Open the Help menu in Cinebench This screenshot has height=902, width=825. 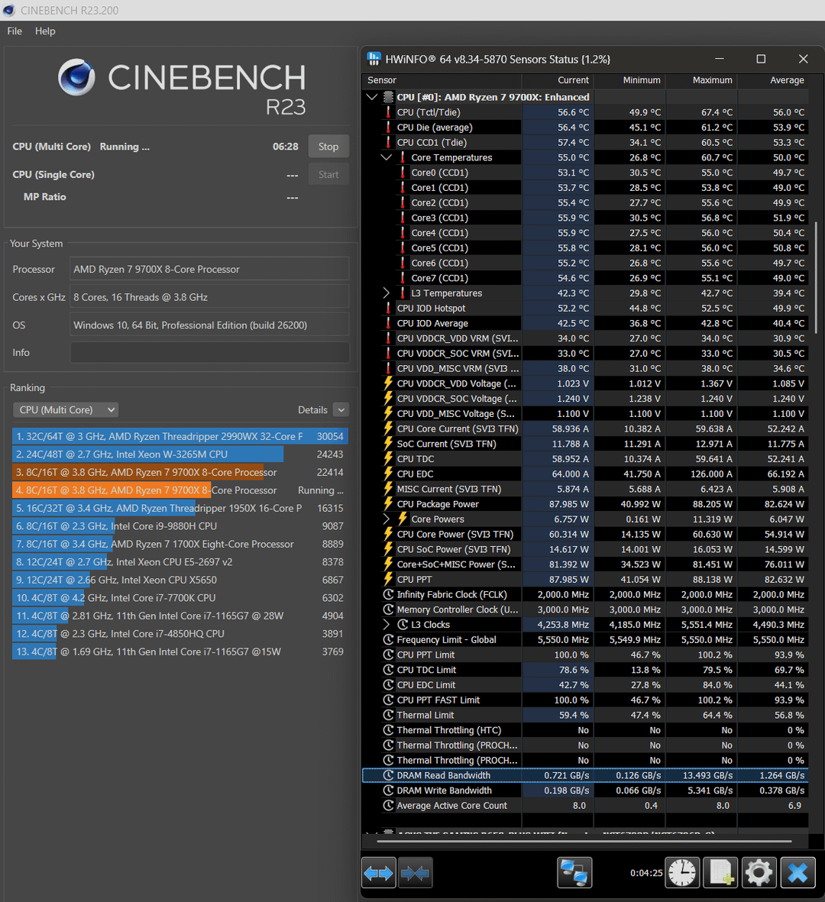[45, 31]
